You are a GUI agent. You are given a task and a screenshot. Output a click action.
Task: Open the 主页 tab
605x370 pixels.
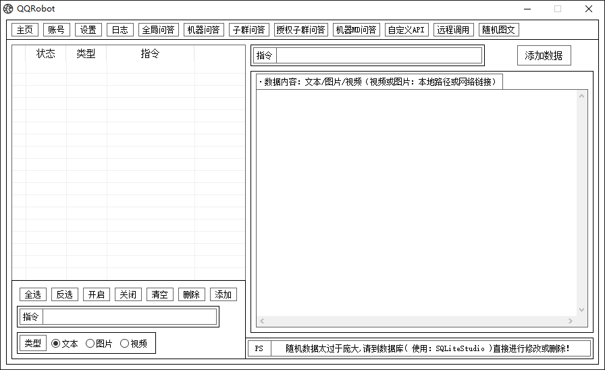[x=25, y=30]
